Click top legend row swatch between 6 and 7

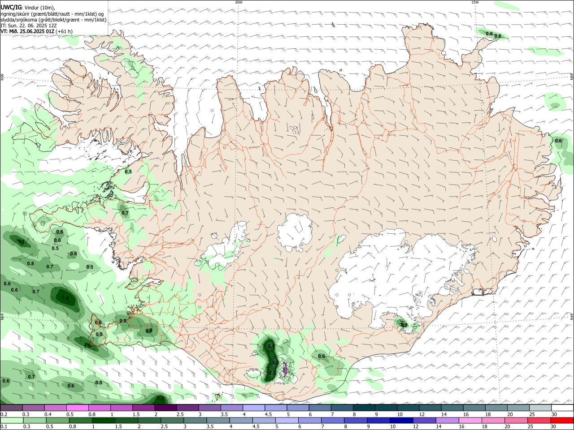point(320,408)
